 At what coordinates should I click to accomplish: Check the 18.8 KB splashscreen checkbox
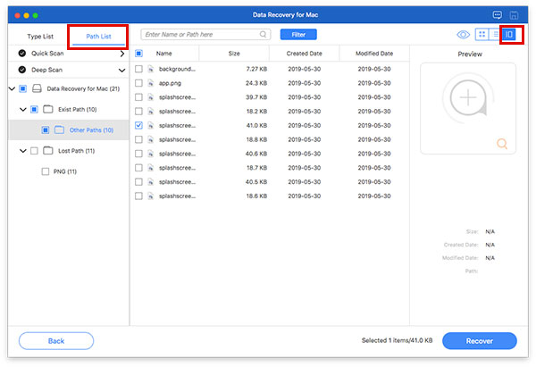click(138, 139)
